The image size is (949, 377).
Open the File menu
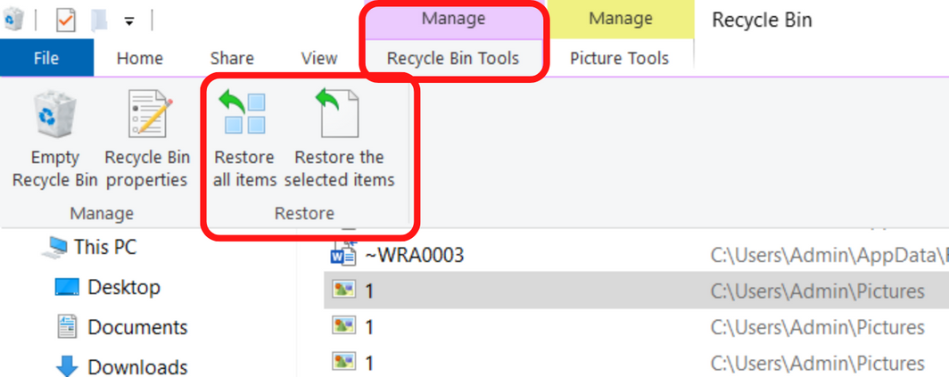tap(46, 58)
